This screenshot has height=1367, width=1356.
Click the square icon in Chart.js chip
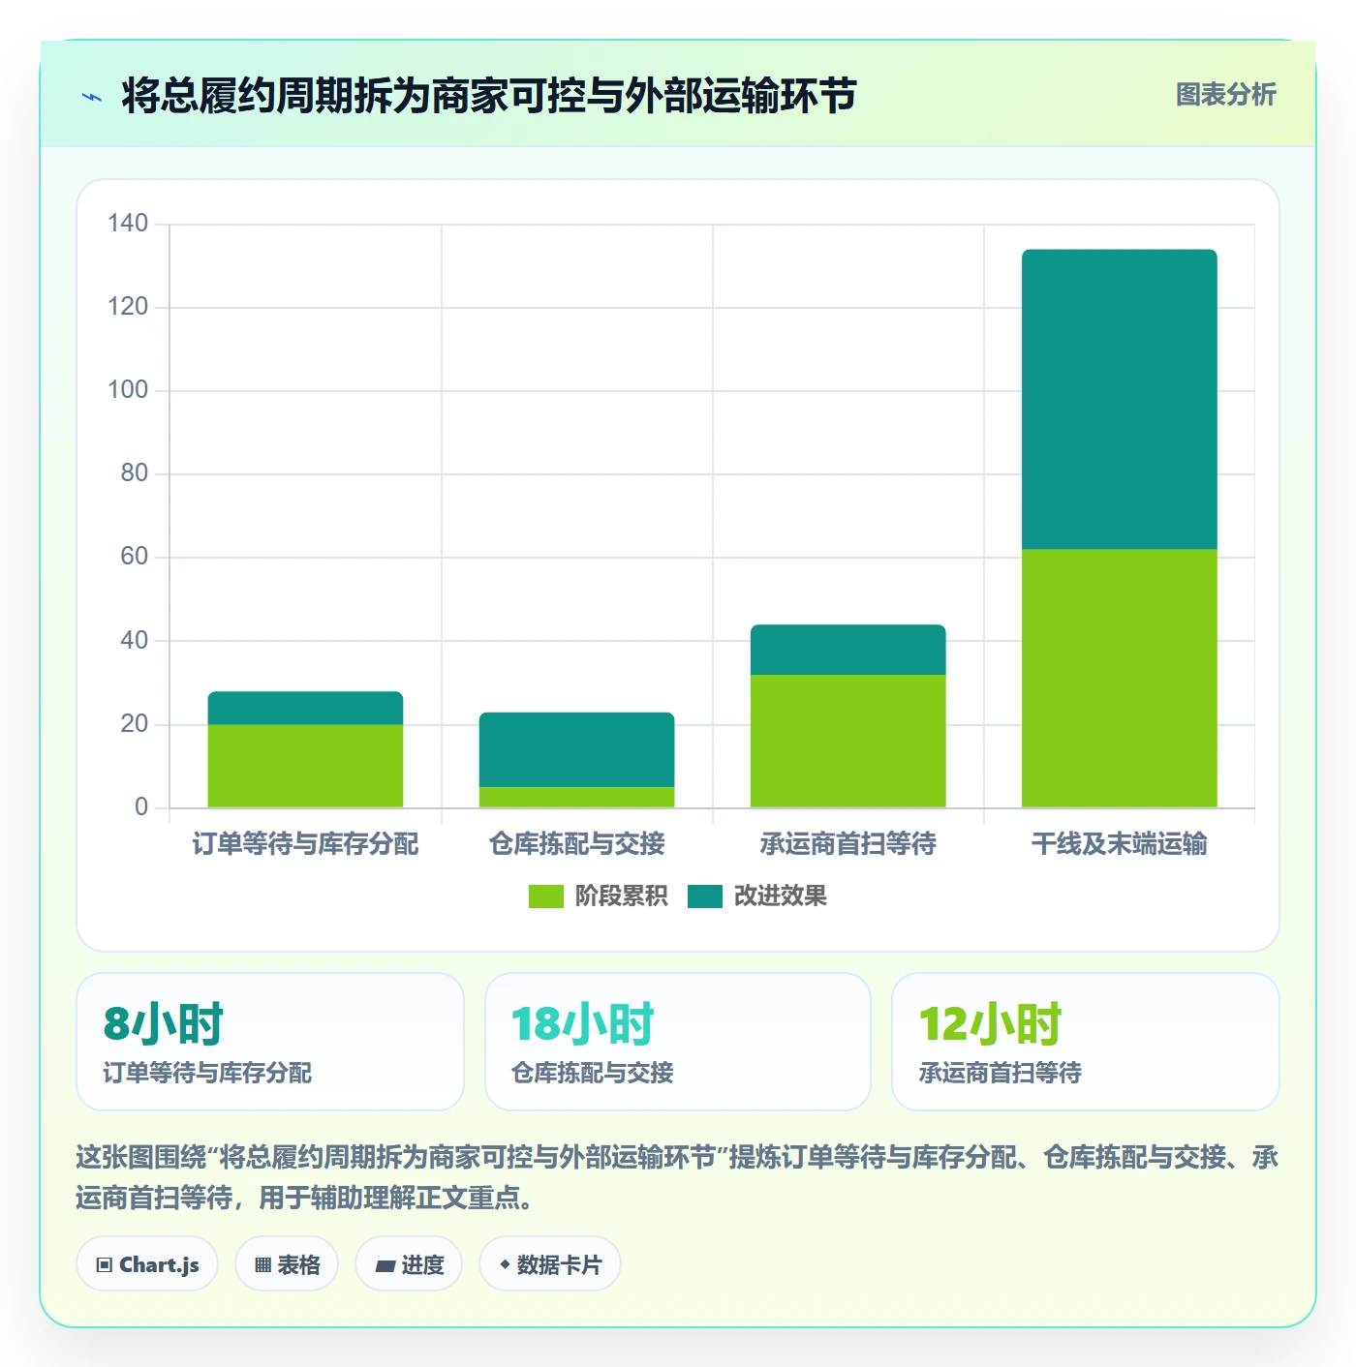tap(105, 1265)
